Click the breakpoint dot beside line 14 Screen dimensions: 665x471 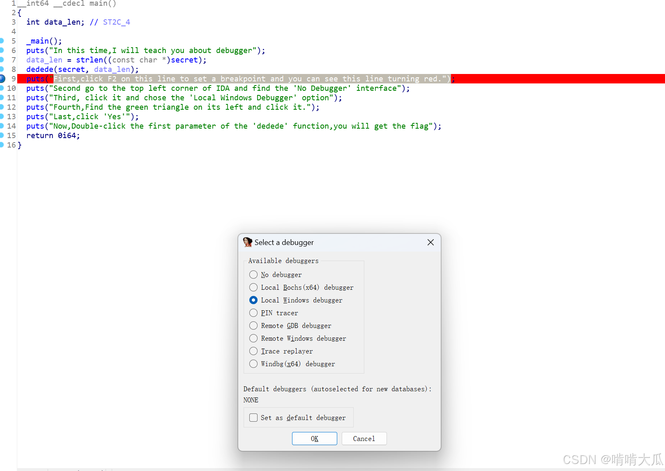[x=2, y=126]
